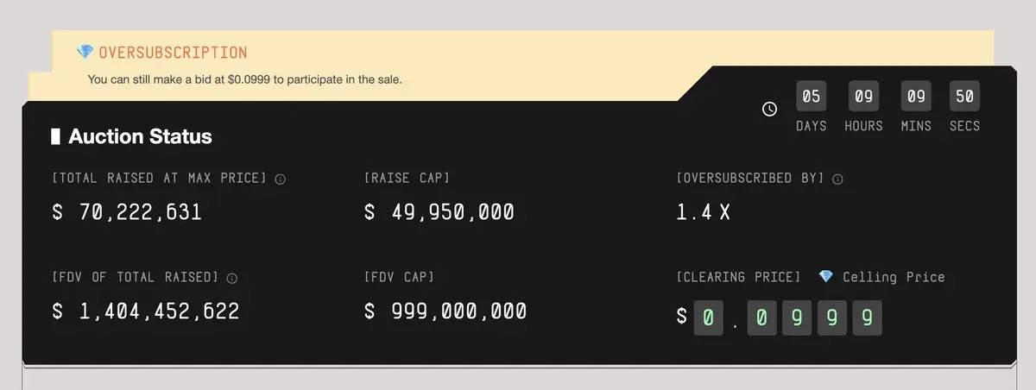Screen dimensions: 1036x390
Task: Click the OVERSUBSCRIPTION banner heading
Action: coord(173,53)
